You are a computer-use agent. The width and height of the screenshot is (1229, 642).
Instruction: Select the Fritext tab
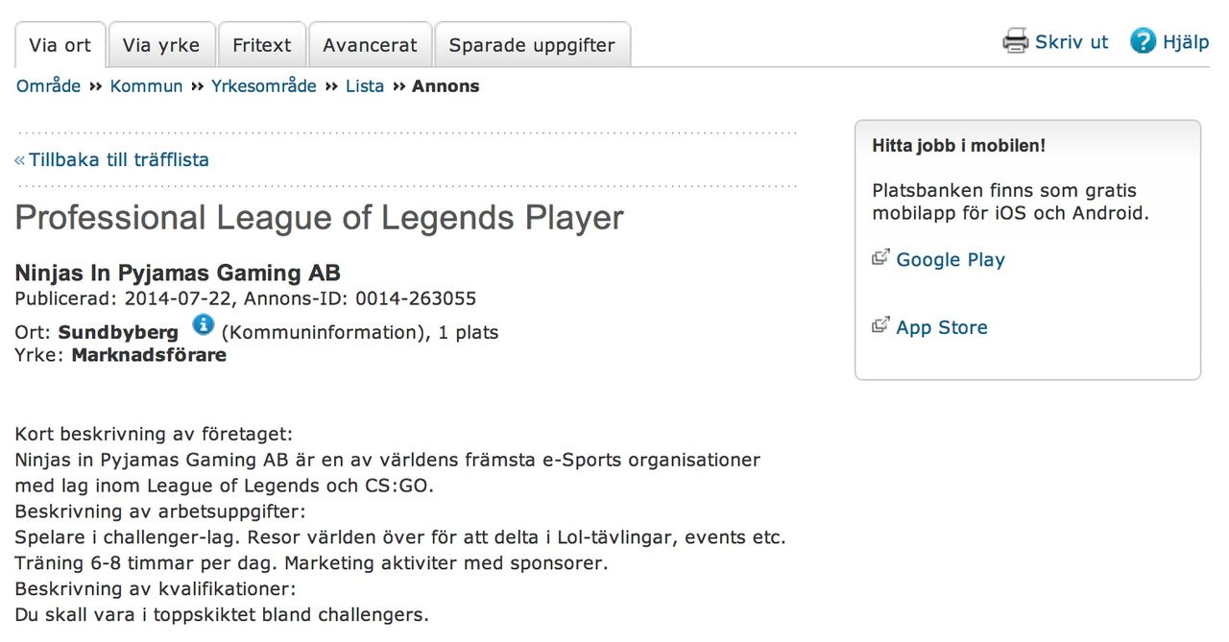pyautogui.click(x=262, y=45)
